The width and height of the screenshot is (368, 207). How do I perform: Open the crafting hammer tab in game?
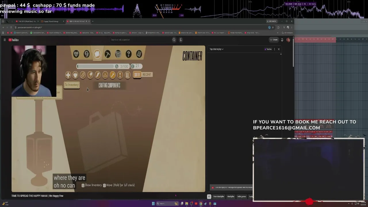tap(108, 54)
